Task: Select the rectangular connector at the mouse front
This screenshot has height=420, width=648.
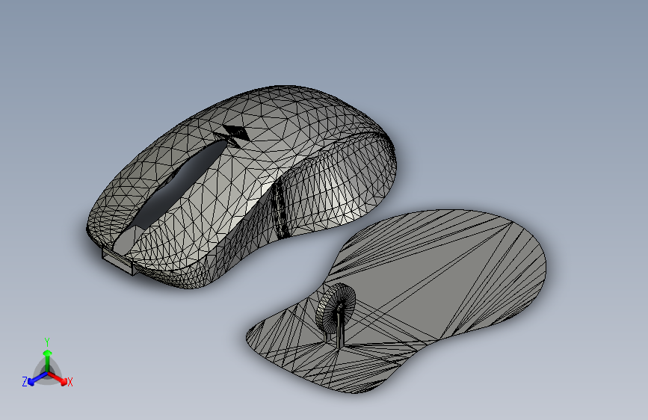Action: tap(119, 260)
